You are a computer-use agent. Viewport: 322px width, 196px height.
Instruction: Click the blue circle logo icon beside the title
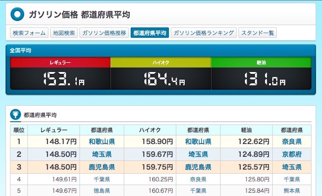[x=17, y=14]
